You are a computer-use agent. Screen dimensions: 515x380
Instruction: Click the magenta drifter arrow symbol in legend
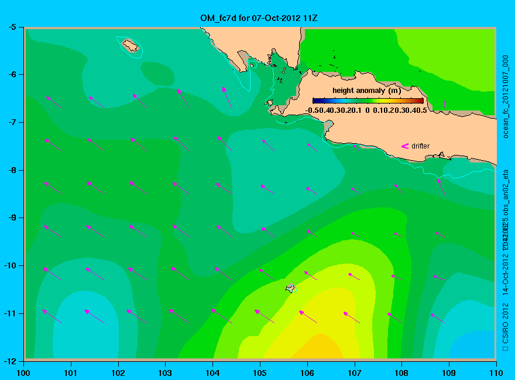click(404, 146)
